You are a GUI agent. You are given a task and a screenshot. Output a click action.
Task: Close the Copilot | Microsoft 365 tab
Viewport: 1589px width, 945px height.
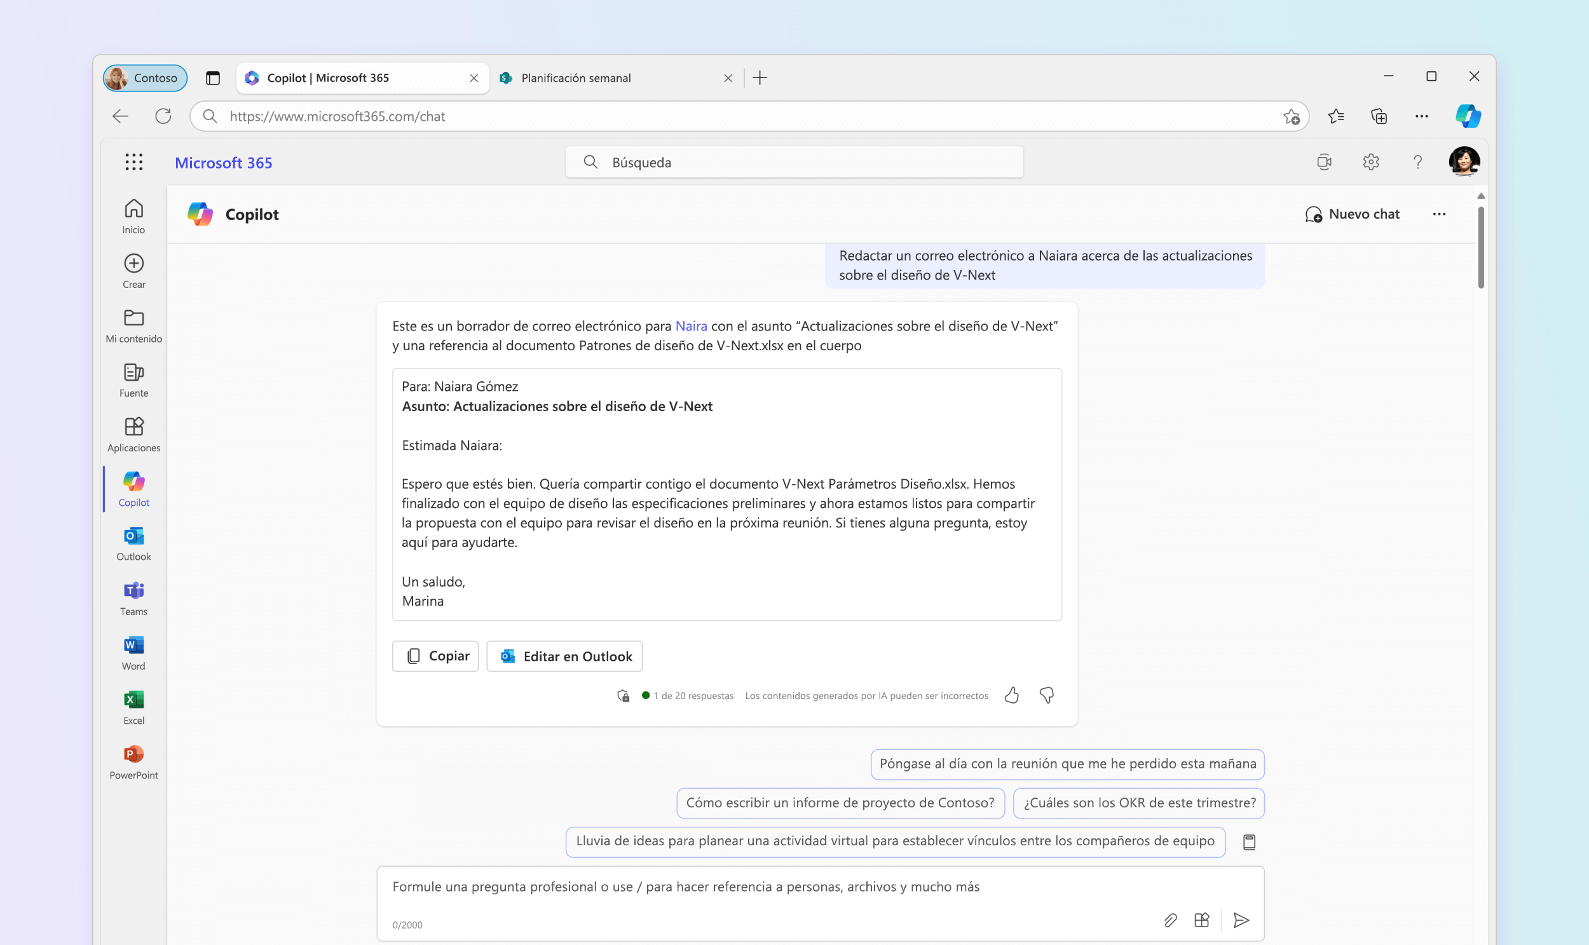click(473, 78)
